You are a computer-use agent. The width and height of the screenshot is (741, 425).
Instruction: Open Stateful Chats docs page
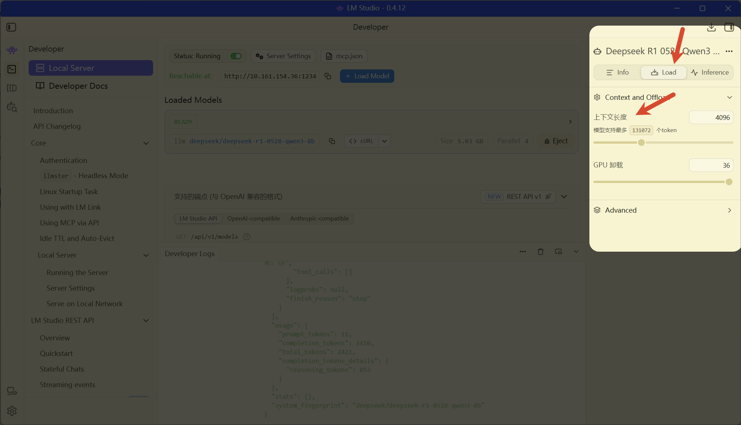coord(62,369)
